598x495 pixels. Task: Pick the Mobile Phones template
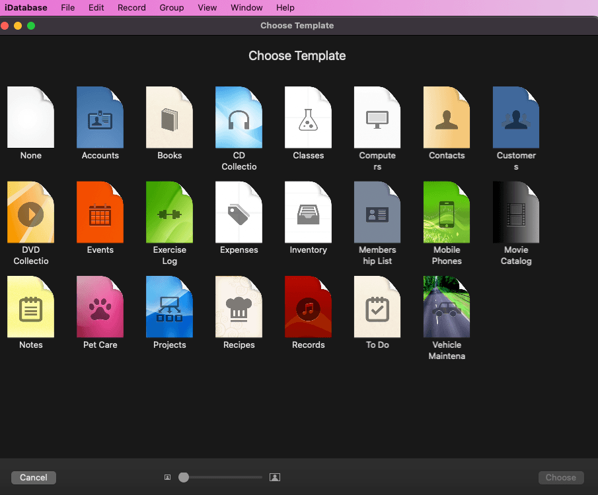tap(447, 213)
